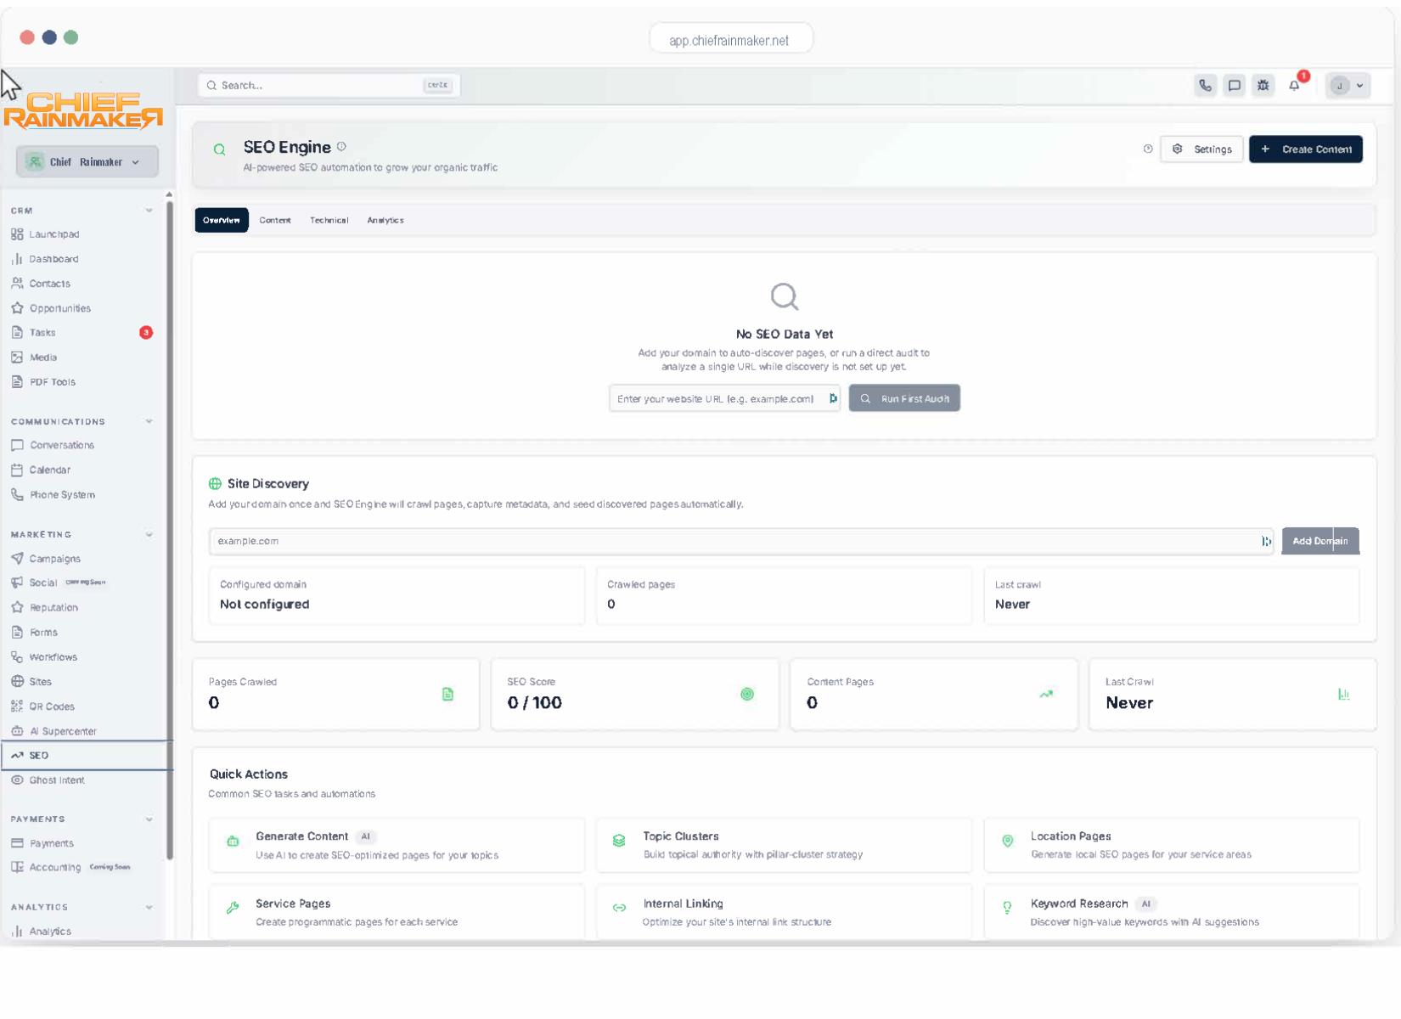Viewport: 1401px width, 1019px height.
Task: Select SEO in the sidebar menu
Action: click(87, 756)
